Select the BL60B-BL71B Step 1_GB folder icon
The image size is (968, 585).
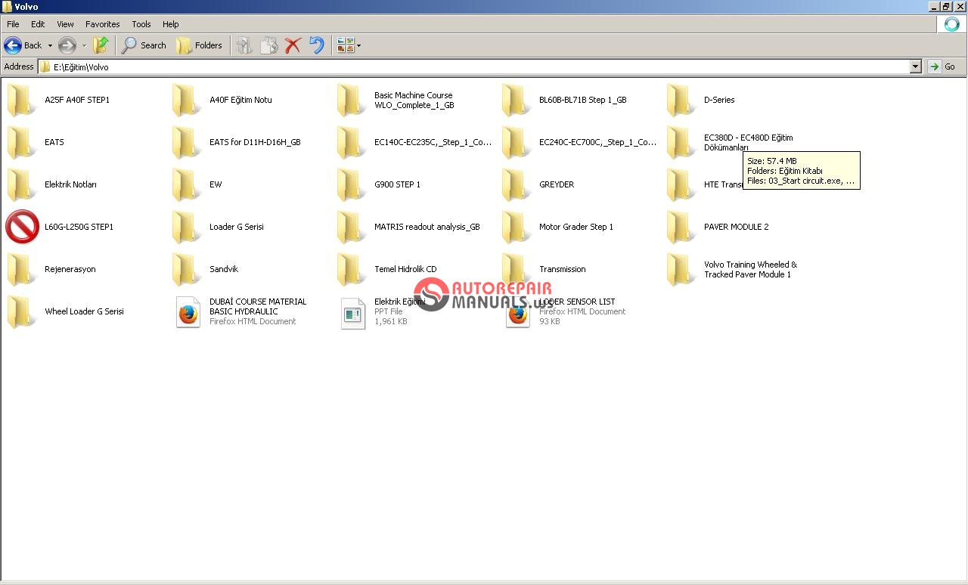[516, 100]
